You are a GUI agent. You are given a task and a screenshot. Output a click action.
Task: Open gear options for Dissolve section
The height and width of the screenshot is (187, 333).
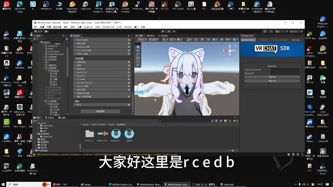point(129,76)
